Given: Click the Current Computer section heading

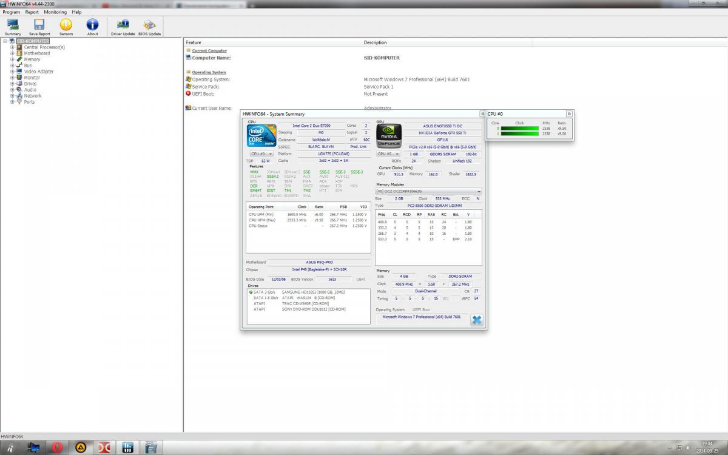Looking at the screenshot, I should (209, 51).
